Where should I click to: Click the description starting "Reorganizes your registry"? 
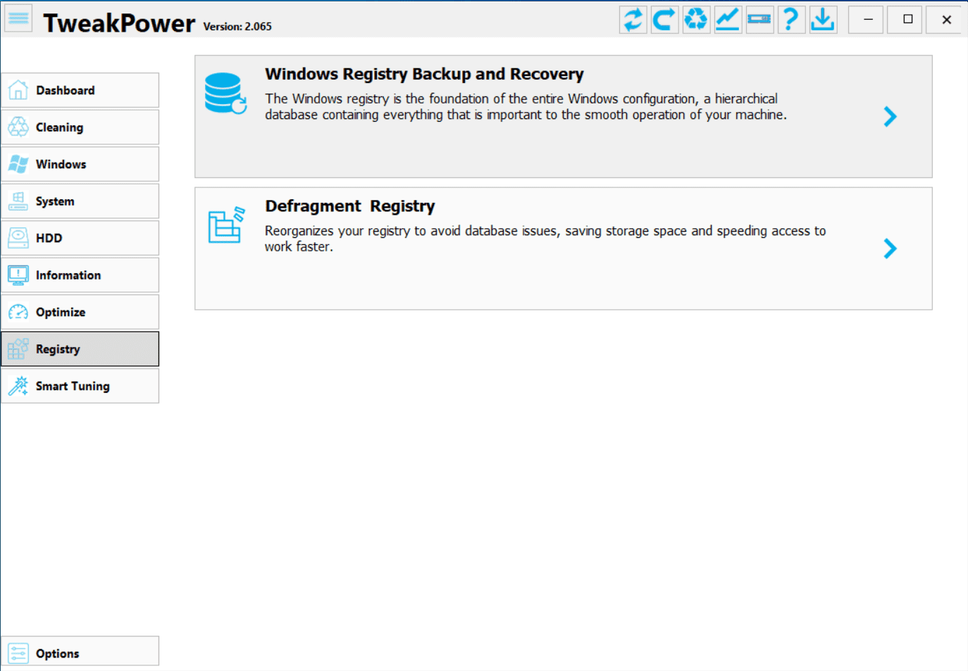[x=545, y=239]
